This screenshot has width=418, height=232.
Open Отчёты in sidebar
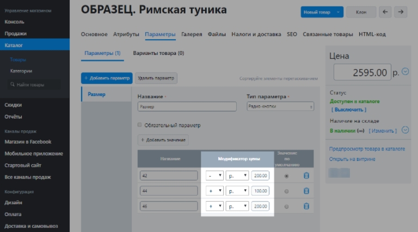13,116
